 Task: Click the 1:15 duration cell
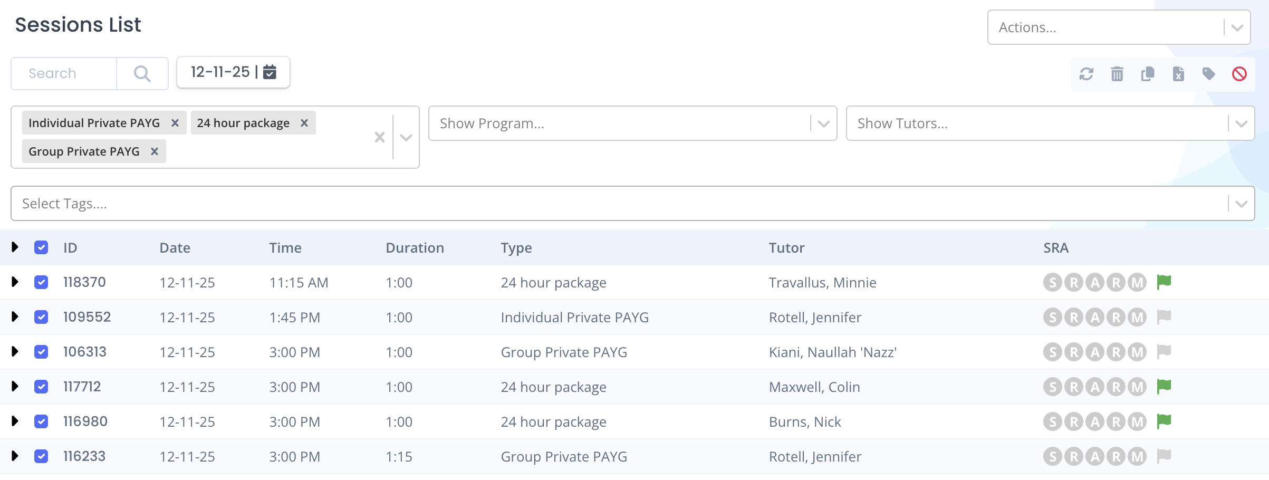399,457
